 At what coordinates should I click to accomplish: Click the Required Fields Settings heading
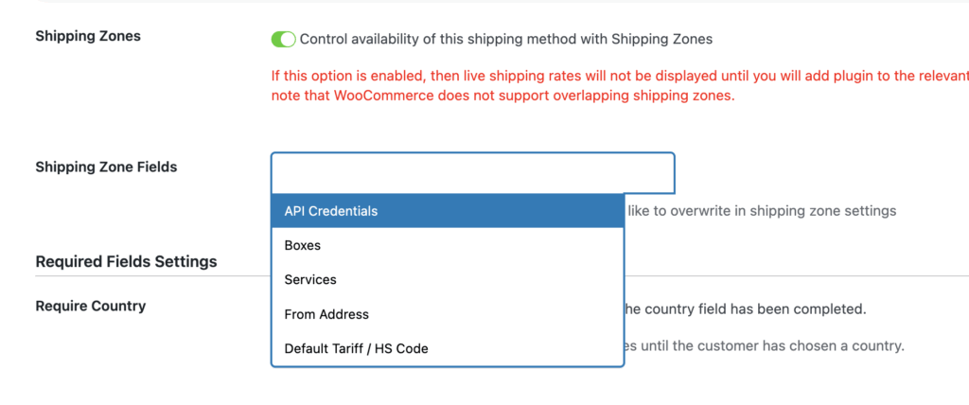coord(126,261)
